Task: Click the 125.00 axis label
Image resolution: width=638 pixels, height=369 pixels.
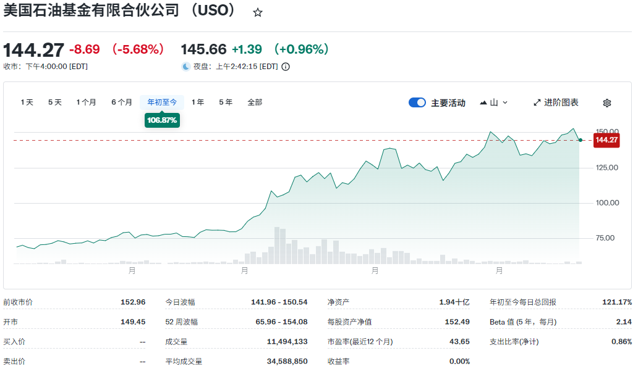Action: click(x=606, y=168)
